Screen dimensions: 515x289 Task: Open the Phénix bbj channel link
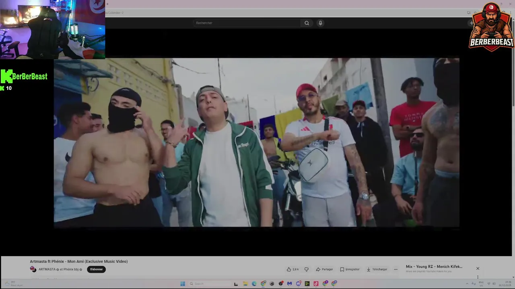[71, 269]
